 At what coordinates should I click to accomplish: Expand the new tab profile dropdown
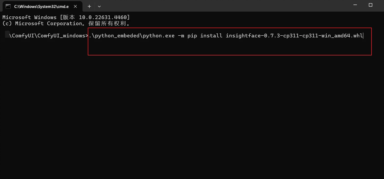coord(99,6)
